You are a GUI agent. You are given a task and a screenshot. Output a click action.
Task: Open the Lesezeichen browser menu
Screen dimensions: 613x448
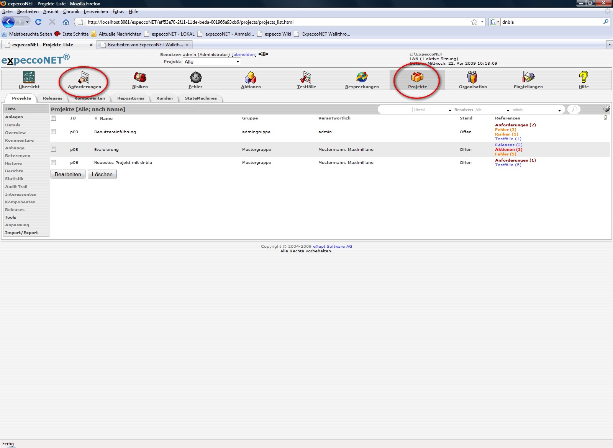pyautogui.click(x=96, y=11)
